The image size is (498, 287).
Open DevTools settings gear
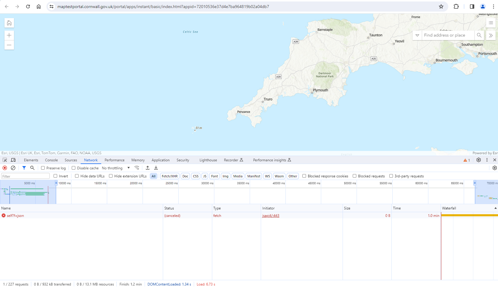tap(479, 160)
